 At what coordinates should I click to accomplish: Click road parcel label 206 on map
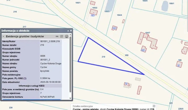pyautogui.click(x=127, y=55)
